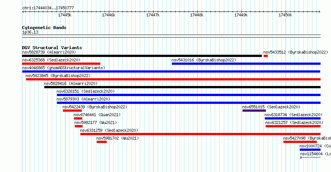Open the nsv6326151 (Sedlazeck2020) label
This screenshot has height=172, width=331.
86,91
